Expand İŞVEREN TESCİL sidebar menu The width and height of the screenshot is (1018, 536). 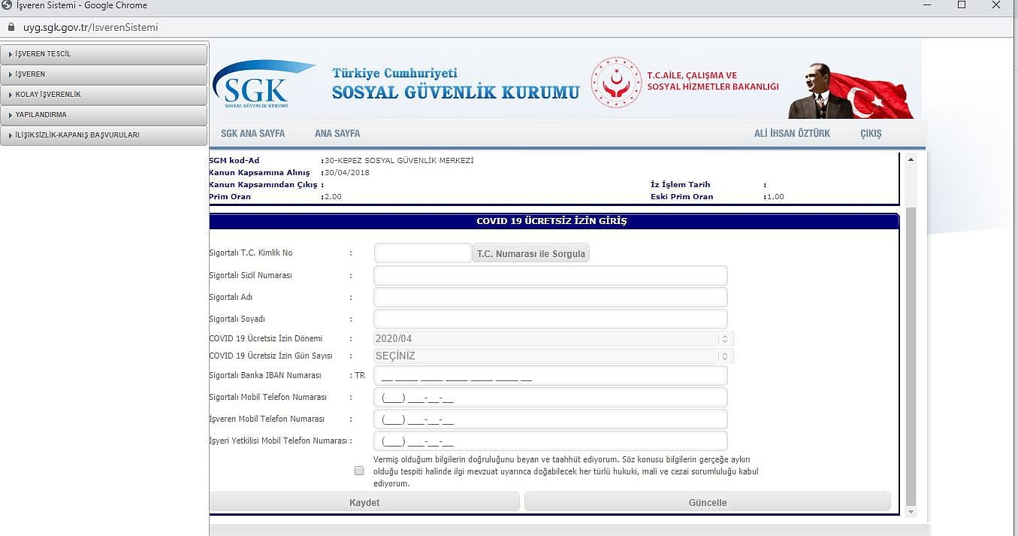[104, 54]
